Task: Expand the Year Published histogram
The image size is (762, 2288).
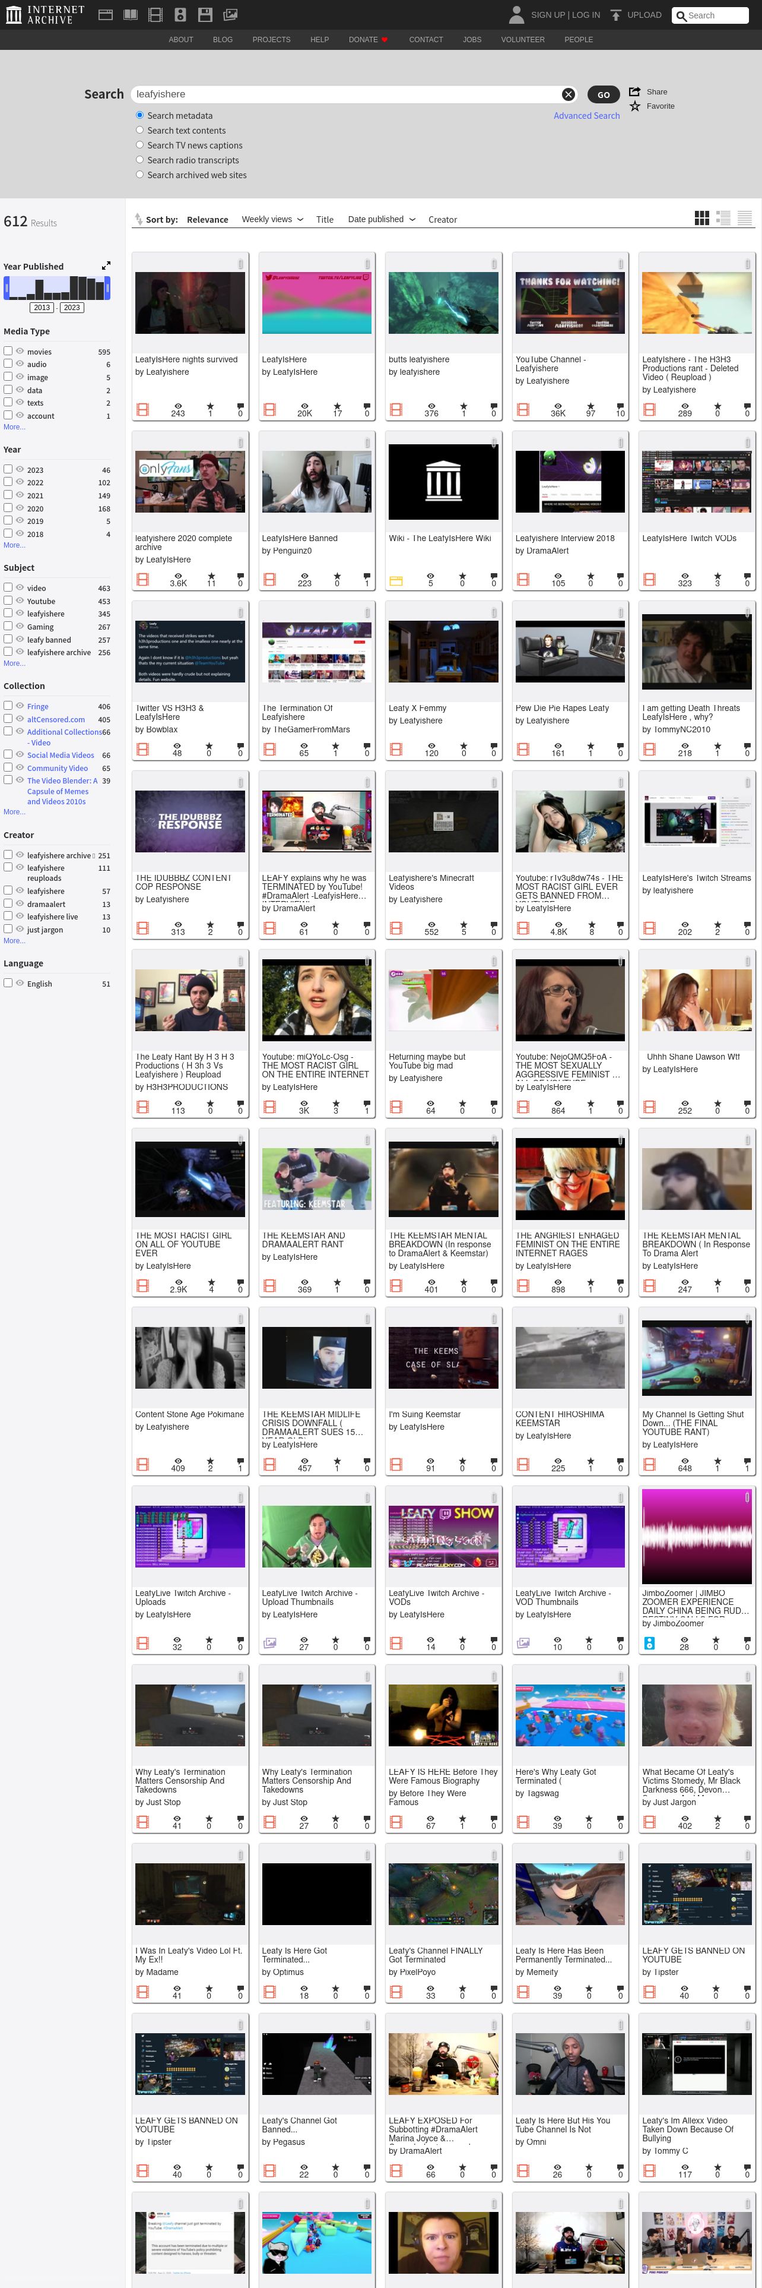Action: point(106,266)
